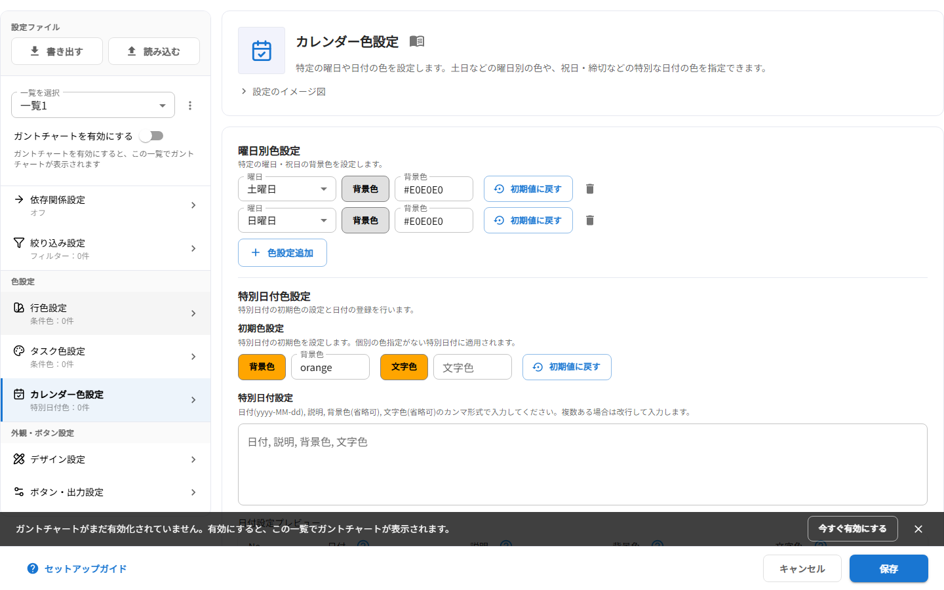Click the orange 文字色 swatch
944x590 pixels.
[404, 367]
